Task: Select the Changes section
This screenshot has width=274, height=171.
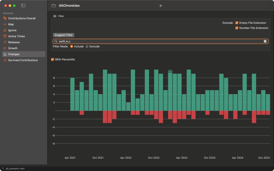Action: click(24, 54)
